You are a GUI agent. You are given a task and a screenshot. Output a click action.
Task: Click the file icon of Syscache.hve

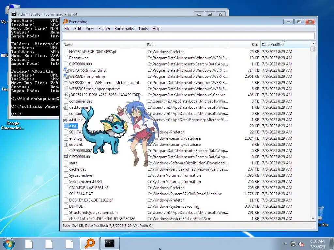[66, 175]
